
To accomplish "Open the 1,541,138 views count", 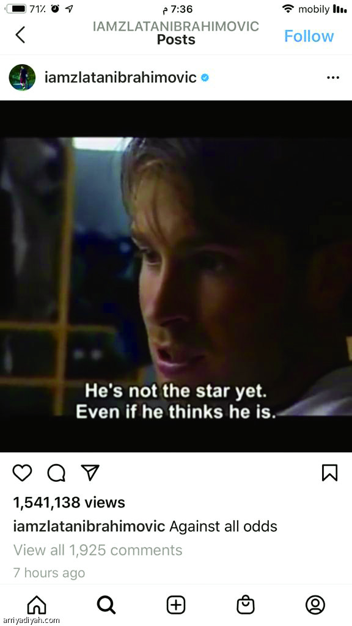I will click(69, 503).
